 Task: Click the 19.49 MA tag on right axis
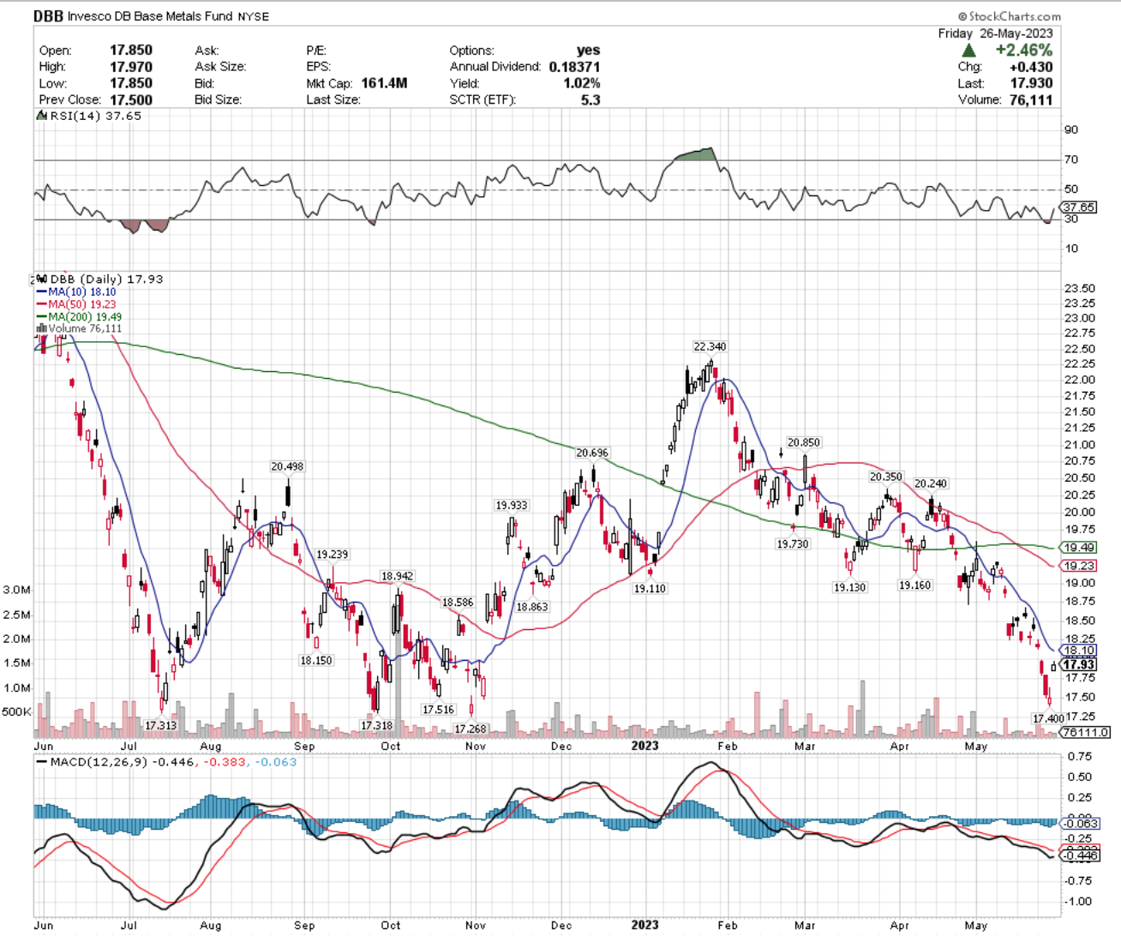[1079, 548]
